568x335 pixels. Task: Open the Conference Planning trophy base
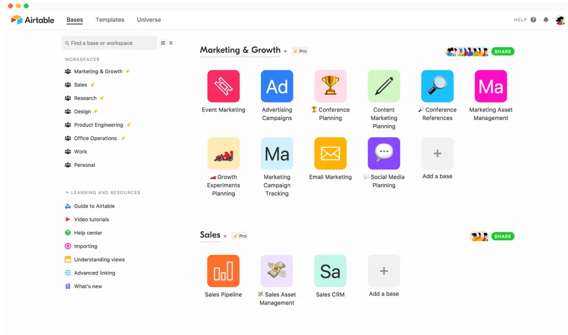[330, 86]
